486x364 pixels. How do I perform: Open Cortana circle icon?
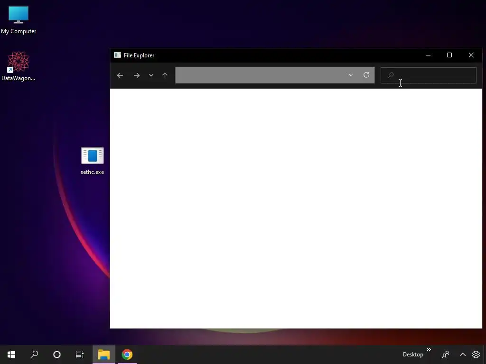tap(57, 355)
